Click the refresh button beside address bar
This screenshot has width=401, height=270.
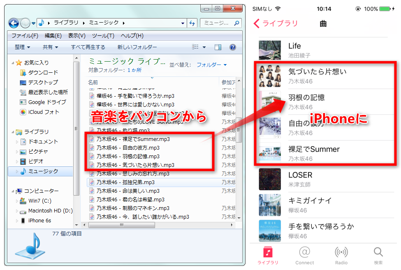(x=192, y=23)
